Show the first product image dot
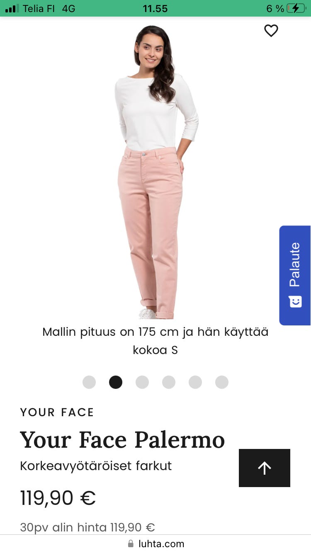The width and height of the screenshot is (311, 553). (89, 382)
